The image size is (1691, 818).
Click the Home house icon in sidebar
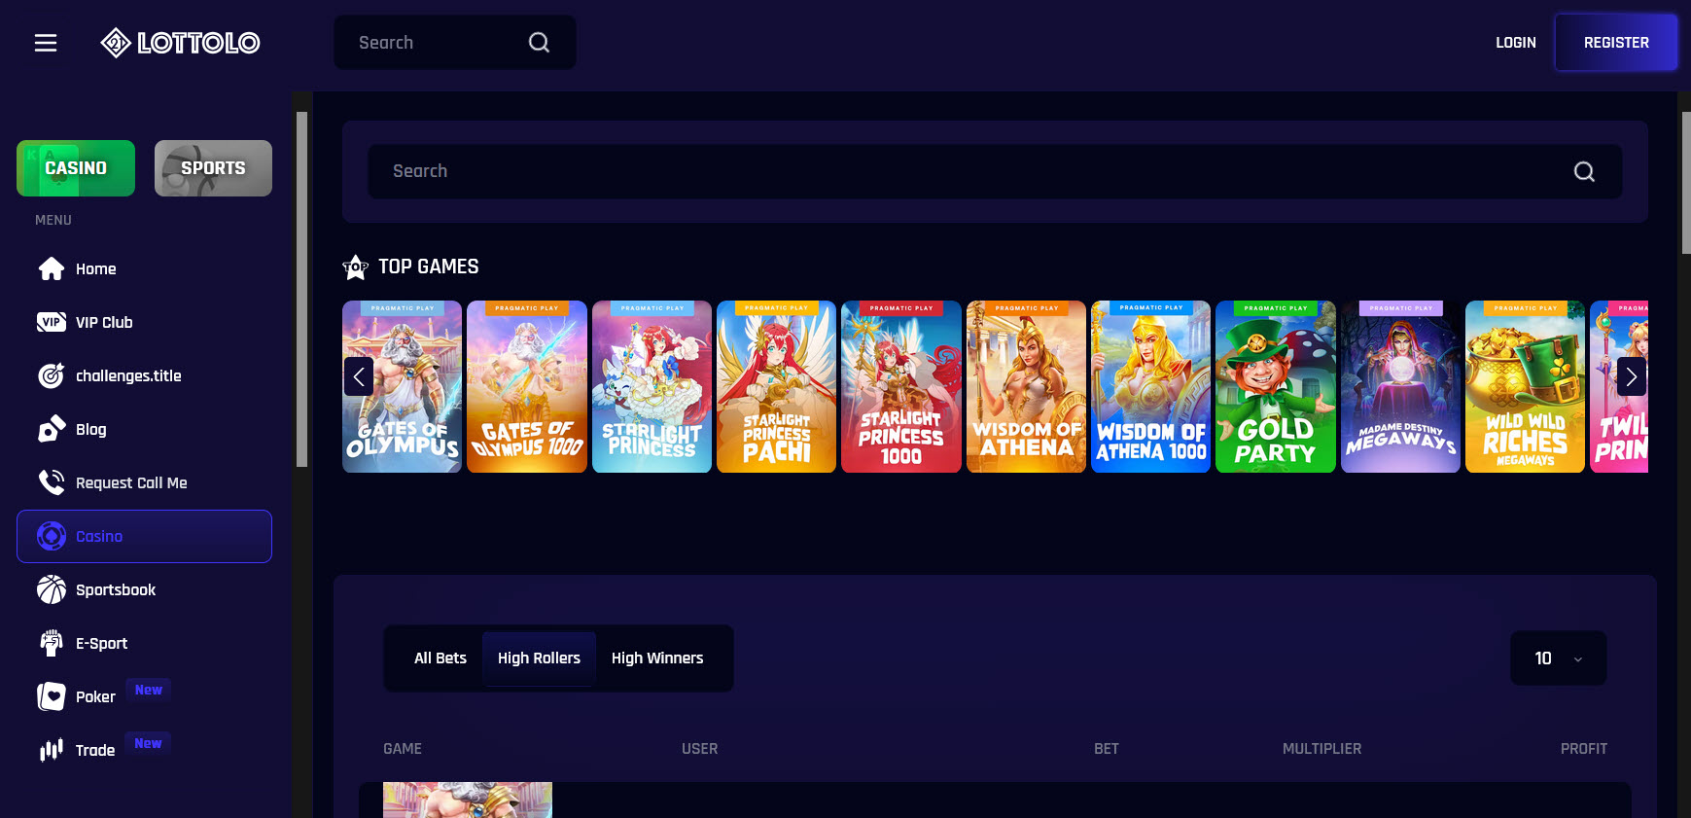click(x=52, y=269)
